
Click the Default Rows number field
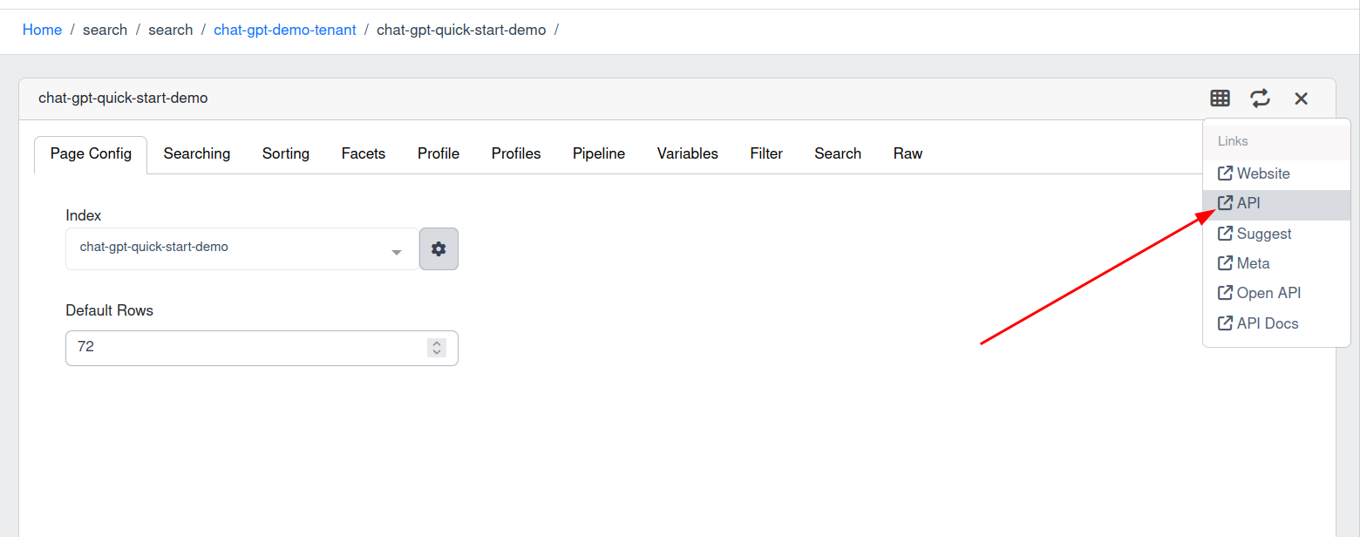click(262, 348)
